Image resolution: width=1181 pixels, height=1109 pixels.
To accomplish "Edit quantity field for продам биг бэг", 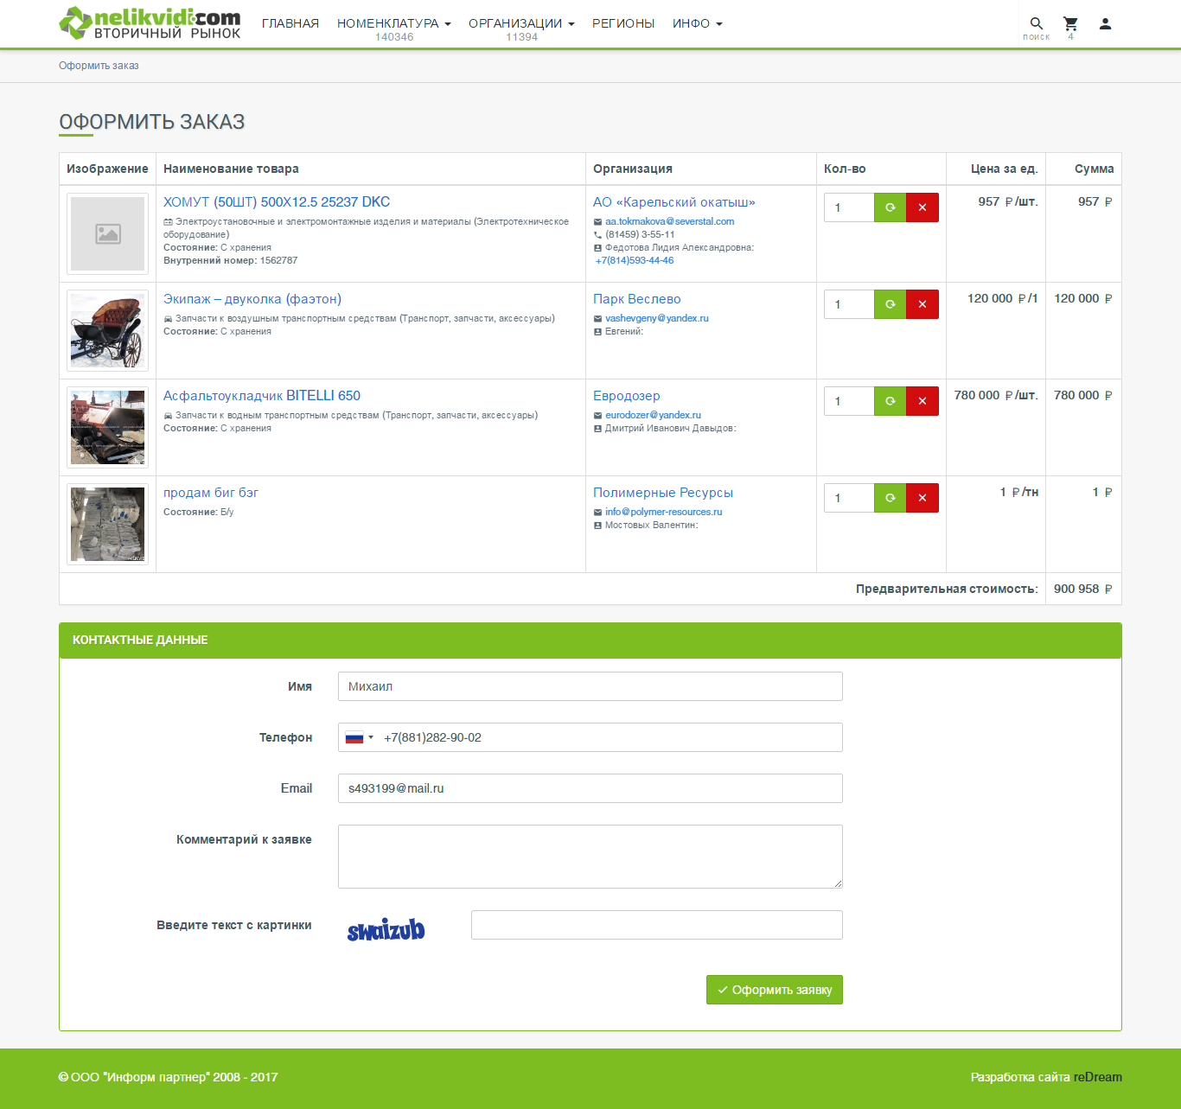I will click(849, 498).
